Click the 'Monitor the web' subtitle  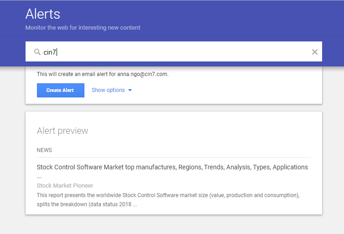83,28
